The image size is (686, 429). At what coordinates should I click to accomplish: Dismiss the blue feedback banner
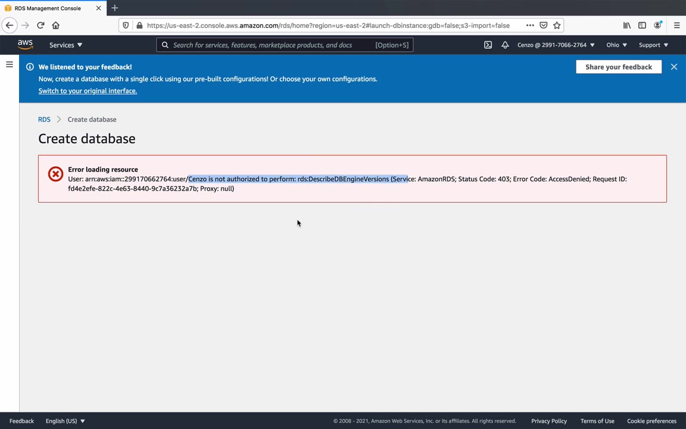(x=673, y=67)
